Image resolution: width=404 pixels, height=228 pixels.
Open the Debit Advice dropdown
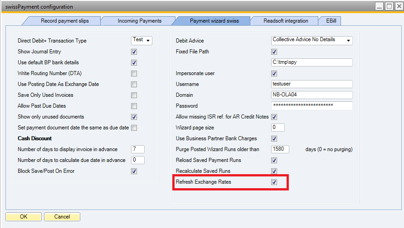[x=312, y=40]
